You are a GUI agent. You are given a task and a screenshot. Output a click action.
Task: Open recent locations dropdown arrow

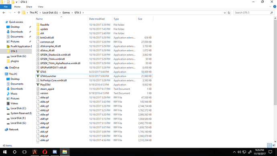click(15, 13)
